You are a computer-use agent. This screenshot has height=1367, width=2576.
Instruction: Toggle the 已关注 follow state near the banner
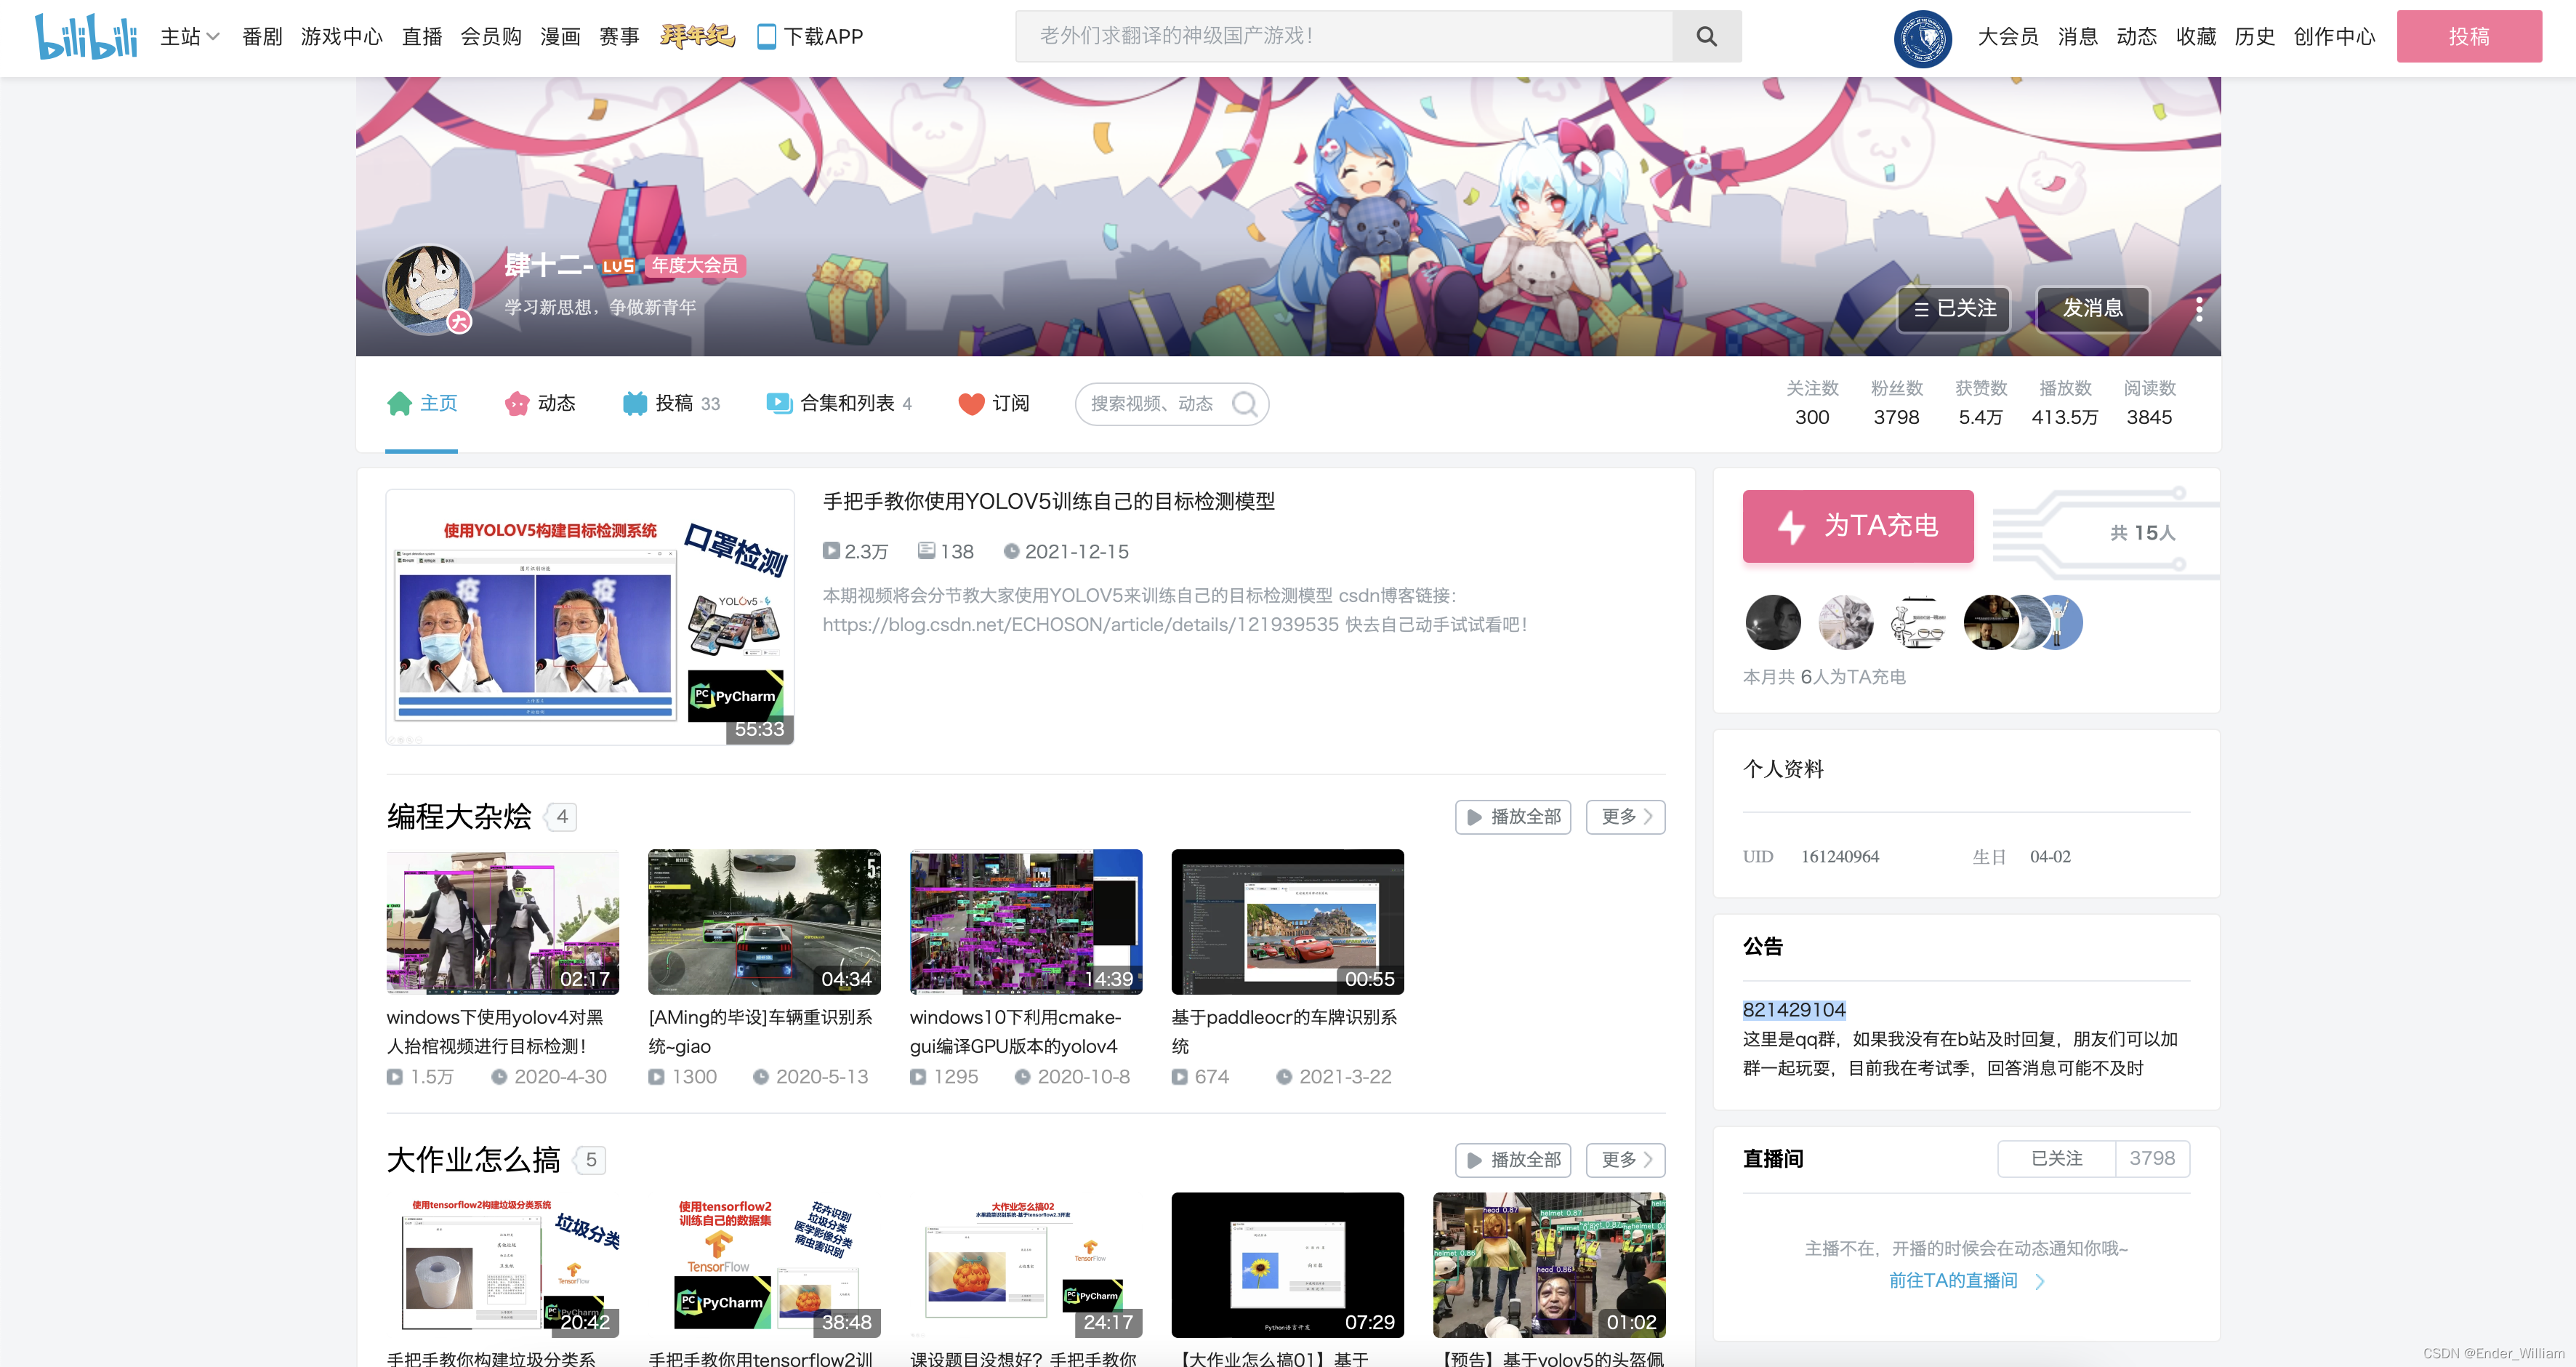coord(1952,309)
